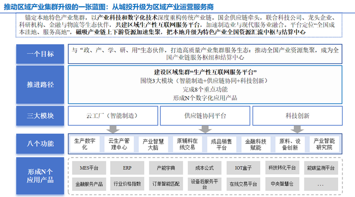Image resolution: width=355 pixels, height=197 pixels.
Task: Click the 金融科技赋能 function box
Action: pos(256,144)
